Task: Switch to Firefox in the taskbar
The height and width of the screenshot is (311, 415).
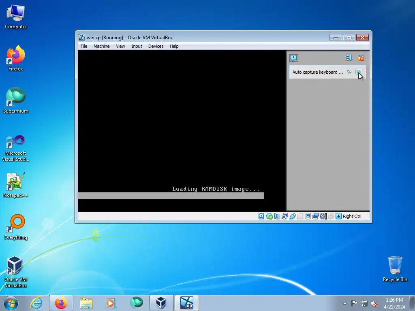Action: click(61, 303)
